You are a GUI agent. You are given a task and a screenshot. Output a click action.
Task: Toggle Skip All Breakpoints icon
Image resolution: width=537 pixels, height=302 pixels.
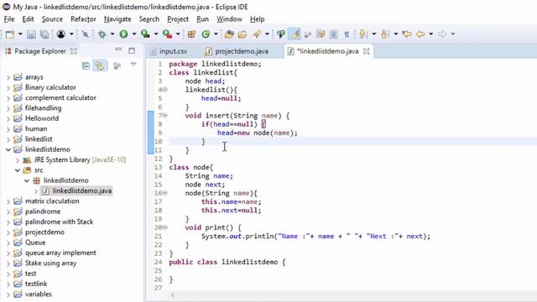pyautogui.click(x=86, y=34)
